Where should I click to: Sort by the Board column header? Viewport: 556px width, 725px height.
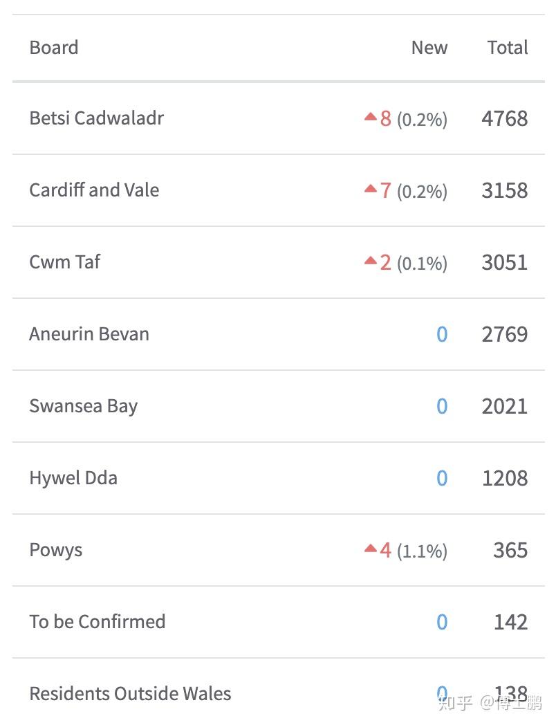tap(54, 48)
